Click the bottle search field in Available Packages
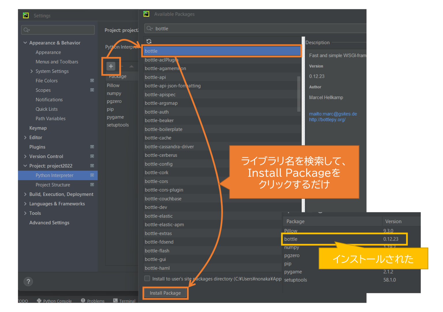This screenshot has height=312, width=443. coord(254,29)
